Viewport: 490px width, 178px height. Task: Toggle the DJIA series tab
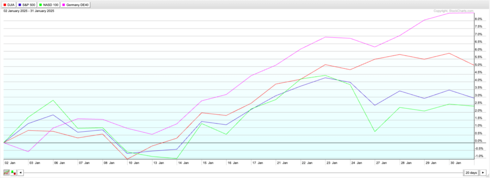(10, 5)
